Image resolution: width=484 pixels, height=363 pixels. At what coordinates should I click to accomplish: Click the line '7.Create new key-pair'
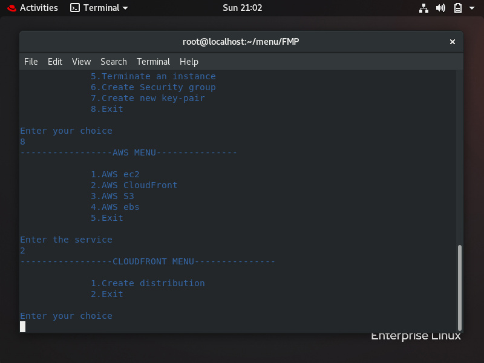tap(148, 98)
